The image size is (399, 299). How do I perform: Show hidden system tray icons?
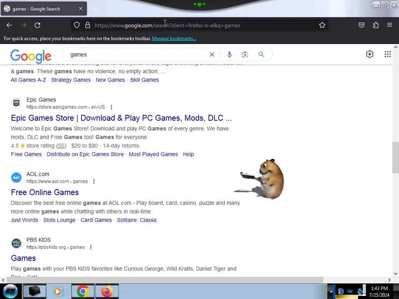click(x=331, y=291)
